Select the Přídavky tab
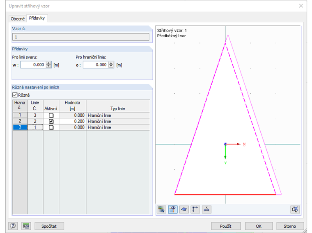The width and height of the screenshot is (312, 233). tap(37, 18)
